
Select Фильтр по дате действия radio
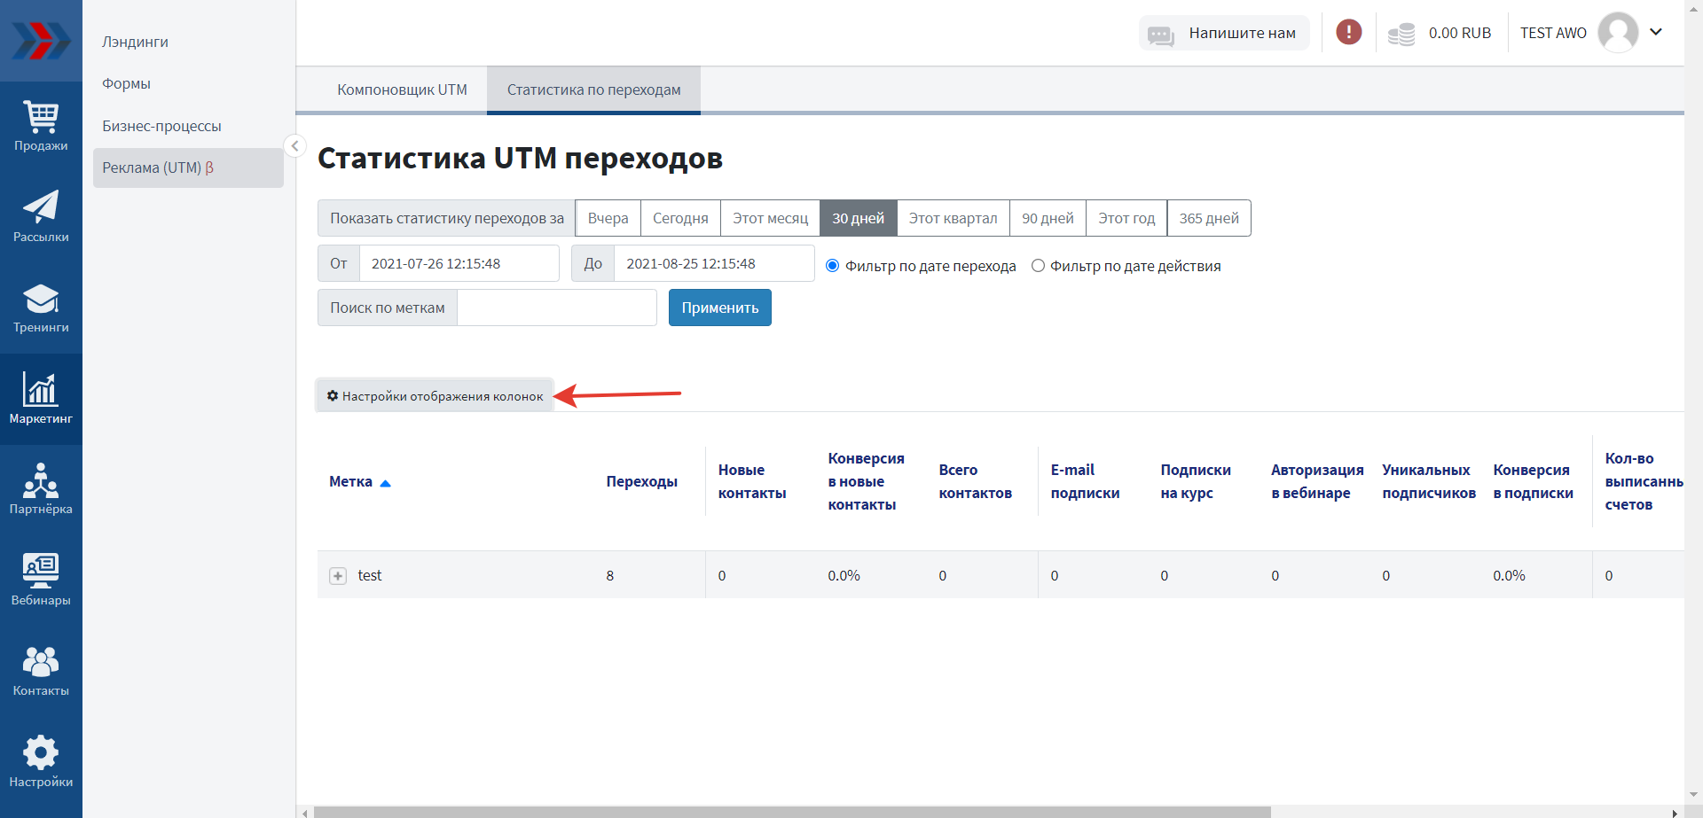pyautogui.click(x=1038, y=266)
